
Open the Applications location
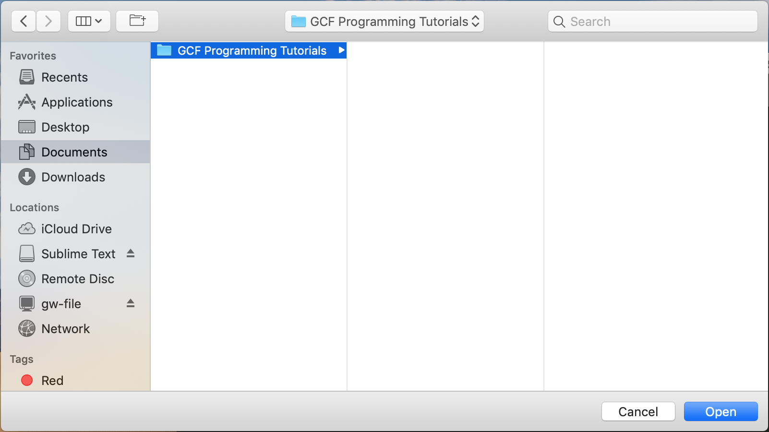(77, 102)
